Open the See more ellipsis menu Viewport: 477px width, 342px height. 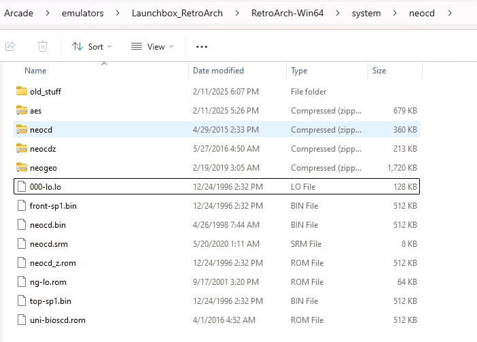201,46
